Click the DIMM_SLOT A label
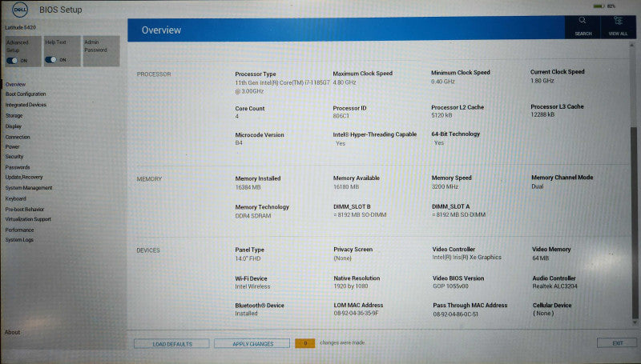This screenshot has height=364, width=641. (x=450, y=206)
